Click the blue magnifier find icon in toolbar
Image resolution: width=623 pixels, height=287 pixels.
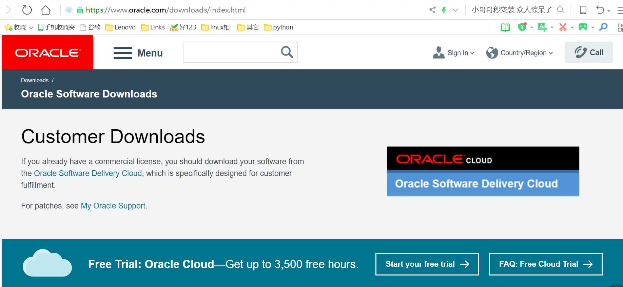click(x=603, y=27)
